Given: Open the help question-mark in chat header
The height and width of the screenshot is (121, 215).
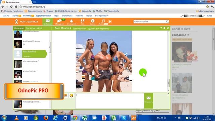Looking at the screenshot, I should (161, 28).
